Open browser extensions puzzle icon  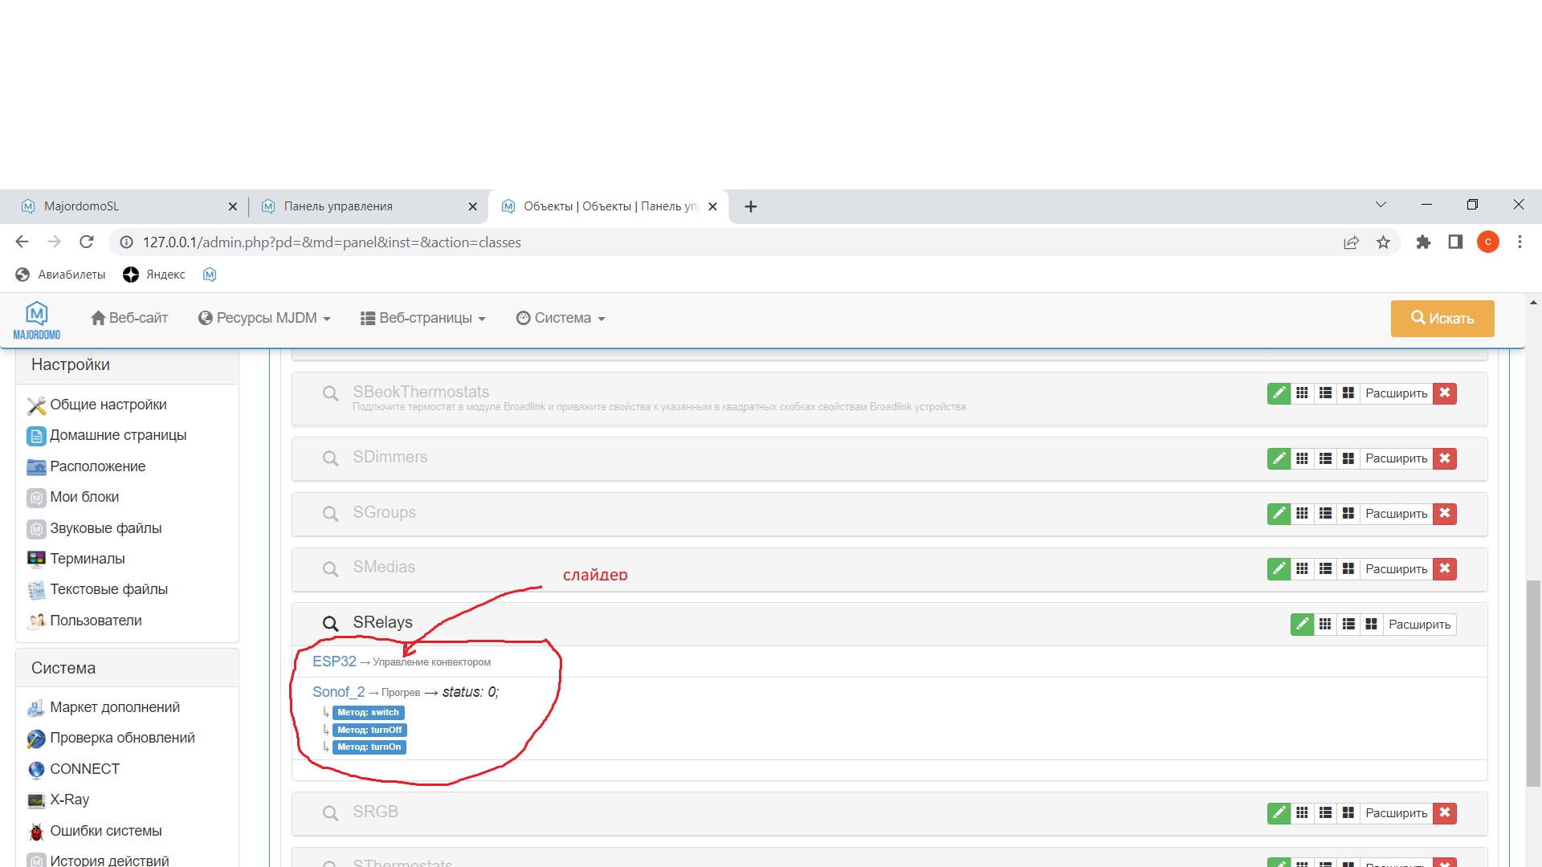coord(1423,242)
